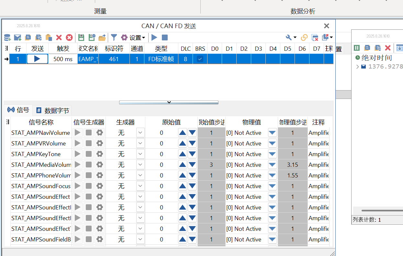Click the 500 ms trigger cell

[63, 59]
